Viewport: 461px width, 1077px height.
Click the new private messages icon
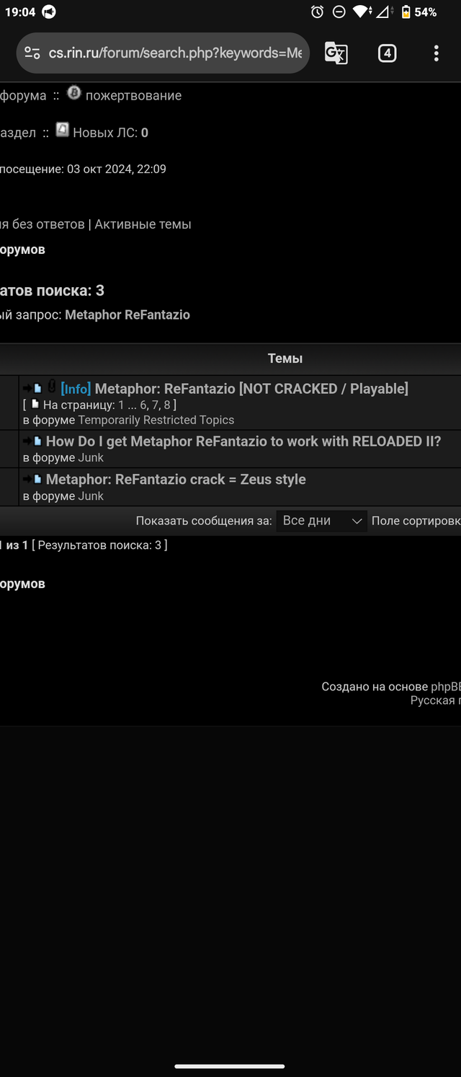63,130
